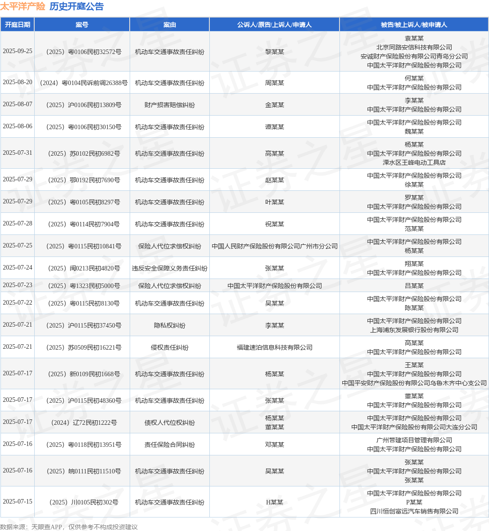Viewport: 489px width, 531px height.
Task: Click the 太平洋产险 title text
Action: click(23, 6)
